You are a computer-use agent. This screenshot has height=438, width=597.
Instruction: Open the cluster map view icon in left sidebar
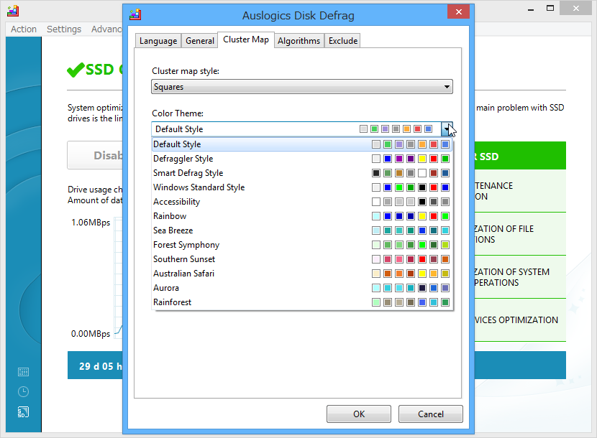pos(23,372)
